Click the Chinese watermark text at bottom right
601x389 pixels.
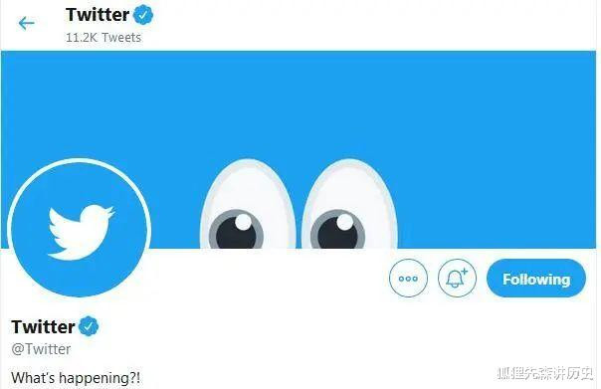tap(545, 373)
